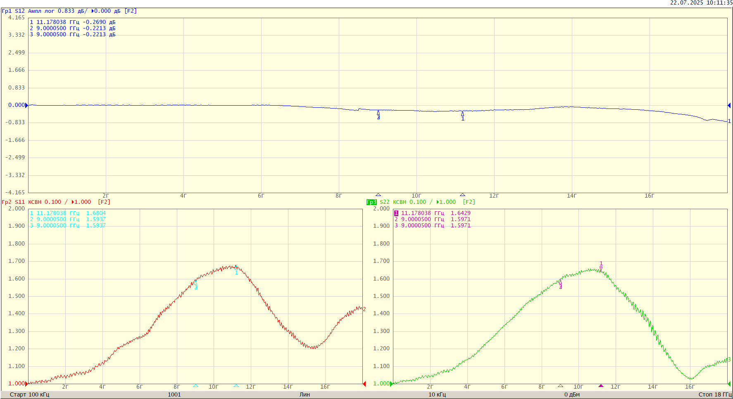The height and width of the screenshot is (399, 733).
Task: Click S12 left reference level triangle at 0.000
Action: click(x=27, y=105)
